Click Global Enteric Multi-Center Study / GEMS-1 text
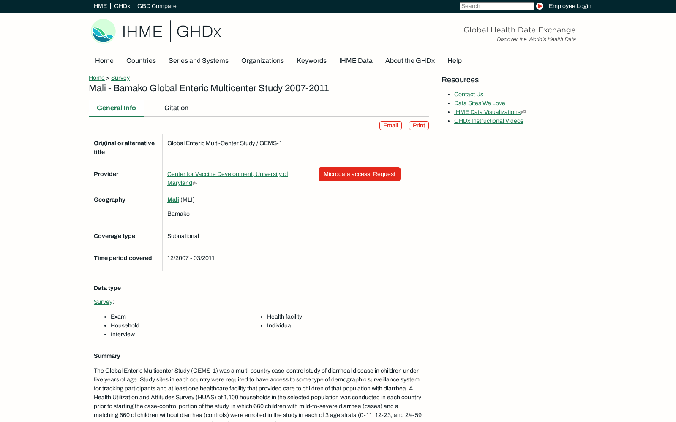This screenshot has height=422, width=676. pyautogui.click(x=225, y=143)
